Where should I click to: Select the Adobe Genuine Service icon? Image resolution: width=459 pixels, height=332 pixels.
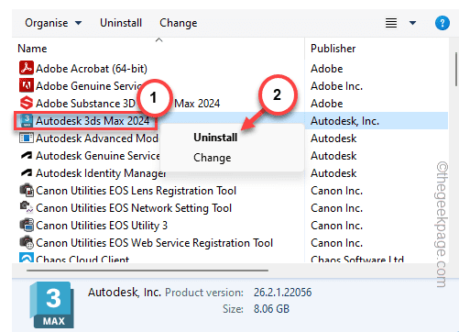pyautogui.click(x=27, y=85)
